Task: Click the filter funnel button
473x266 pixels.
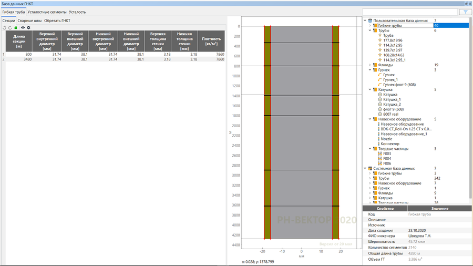Action: tap(465, 12)
